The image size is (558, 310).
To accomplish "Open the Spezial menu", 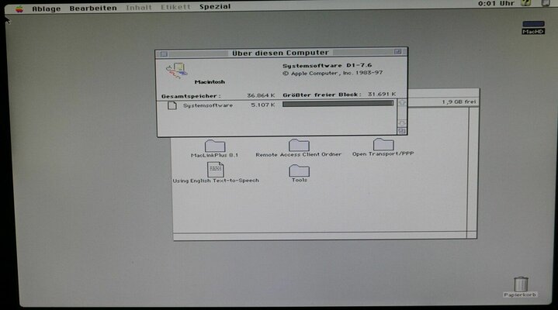I will pyautogui.click(x=214, y=8).
